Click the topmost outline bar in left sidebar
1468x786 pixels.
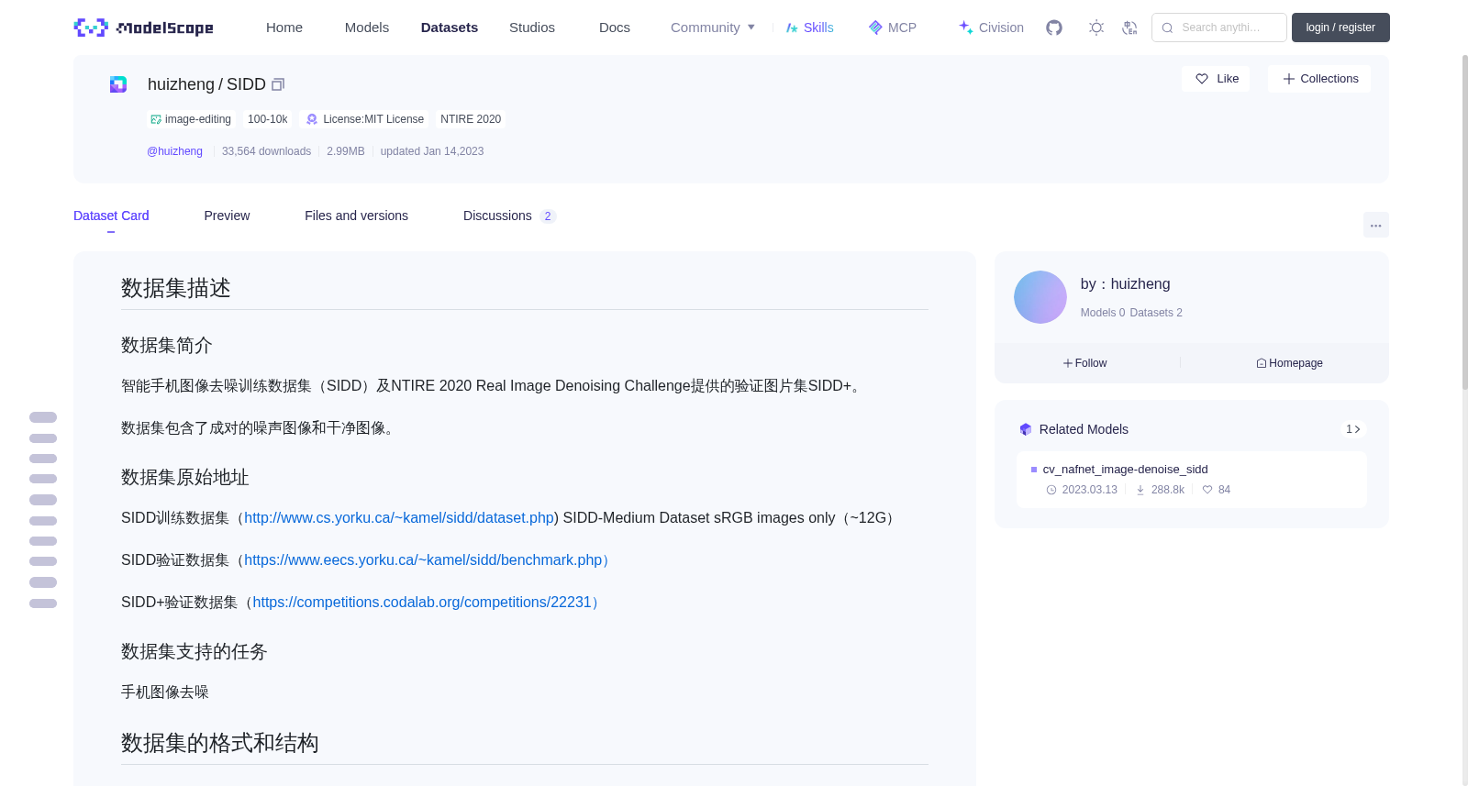point(43,417)
